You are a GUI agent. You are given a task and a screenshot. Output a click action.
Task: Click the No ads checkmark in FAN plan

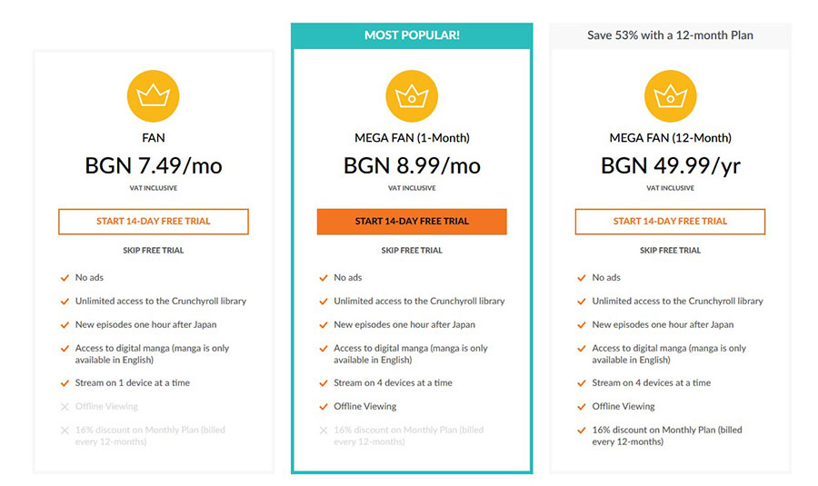pos(65,278)
